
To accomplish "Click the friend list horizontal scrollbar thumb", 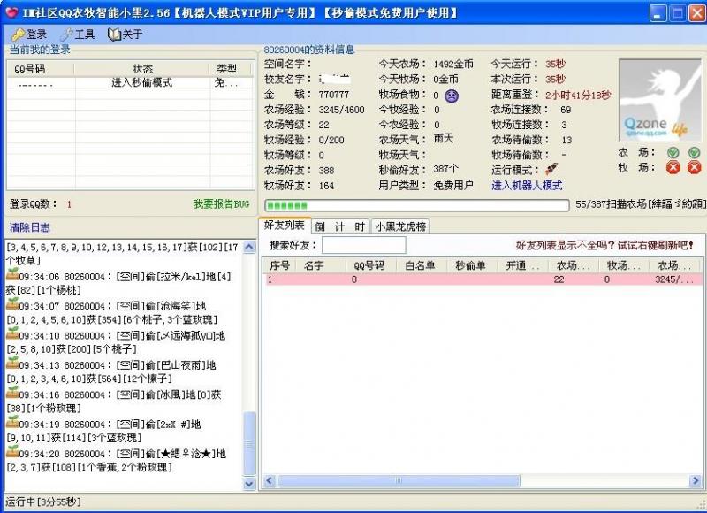I will [x=399, y=480].
